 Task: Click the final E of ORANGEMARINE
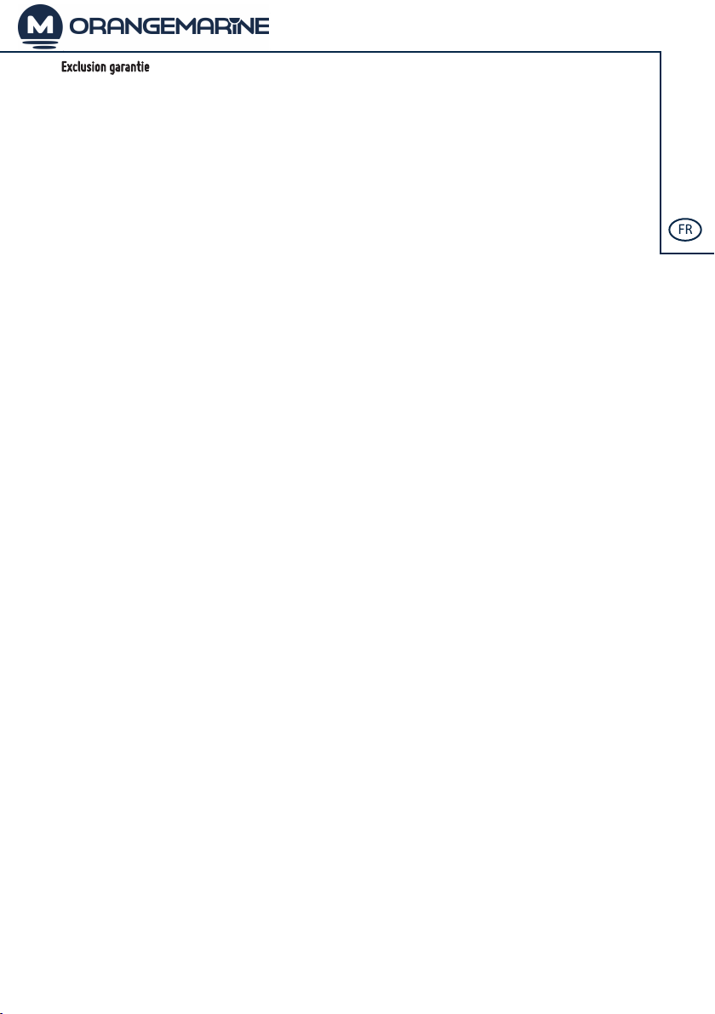point(262,26)
